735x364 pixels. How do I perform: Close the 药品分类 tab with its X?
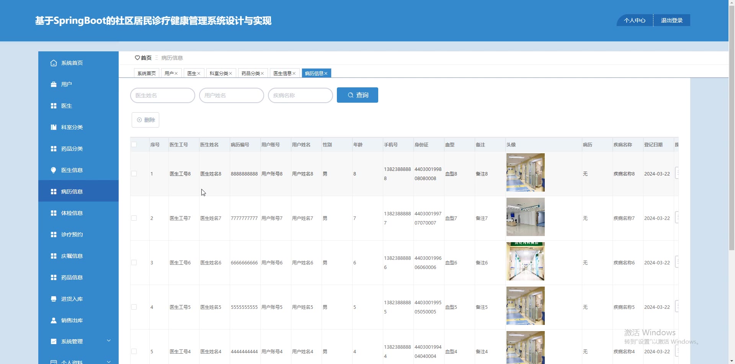[262, 74]
